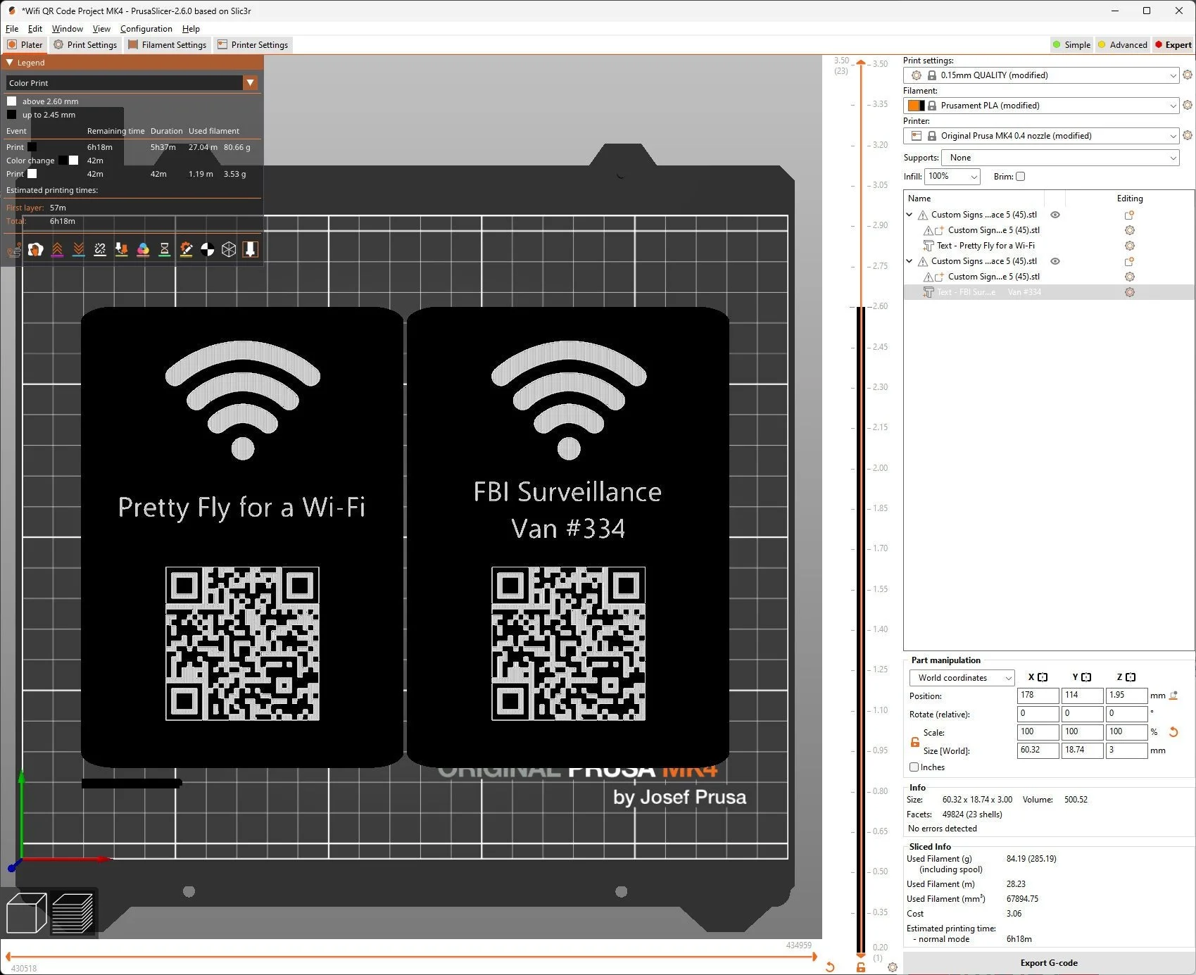Switch to Print Settings tab
This screenshot has width=1196, height=975.
click(85, 44)
